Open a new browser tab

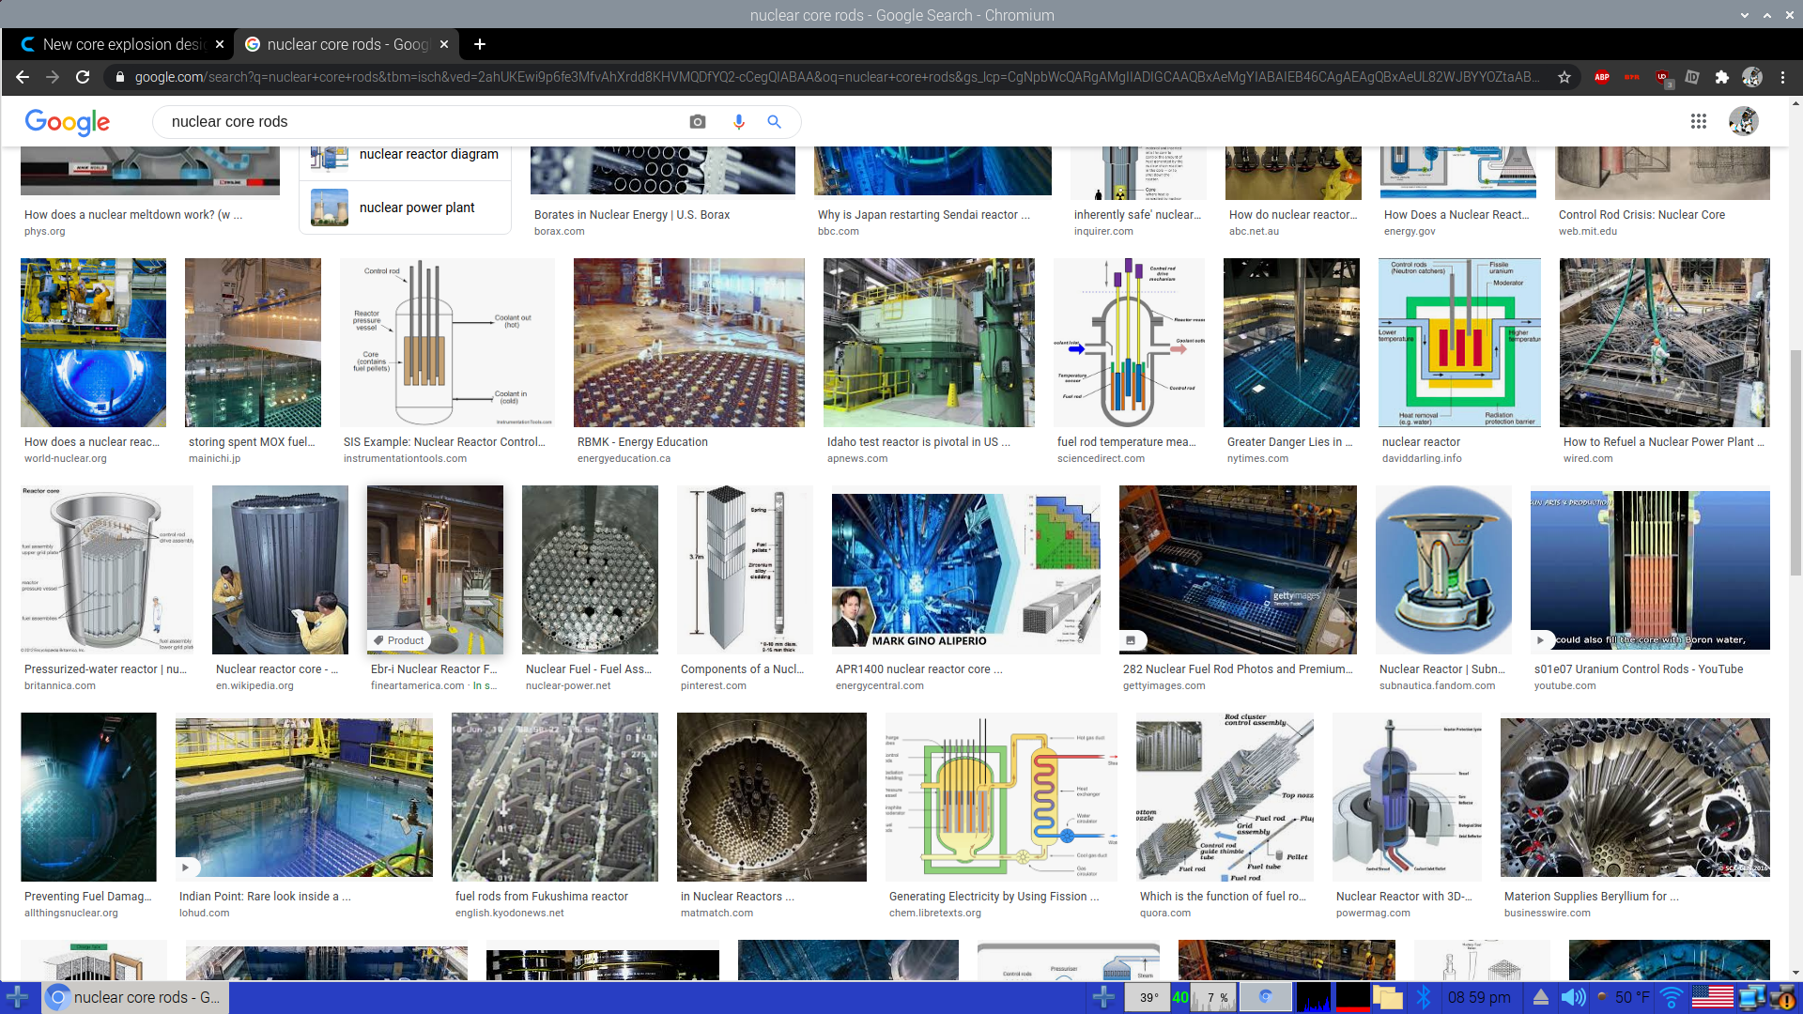[x=480, y=44]
